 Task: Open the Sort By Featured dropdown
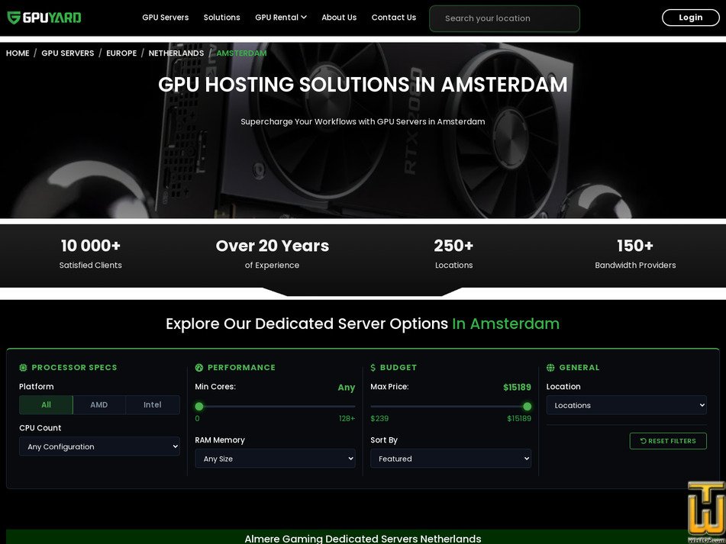[450, 459]
